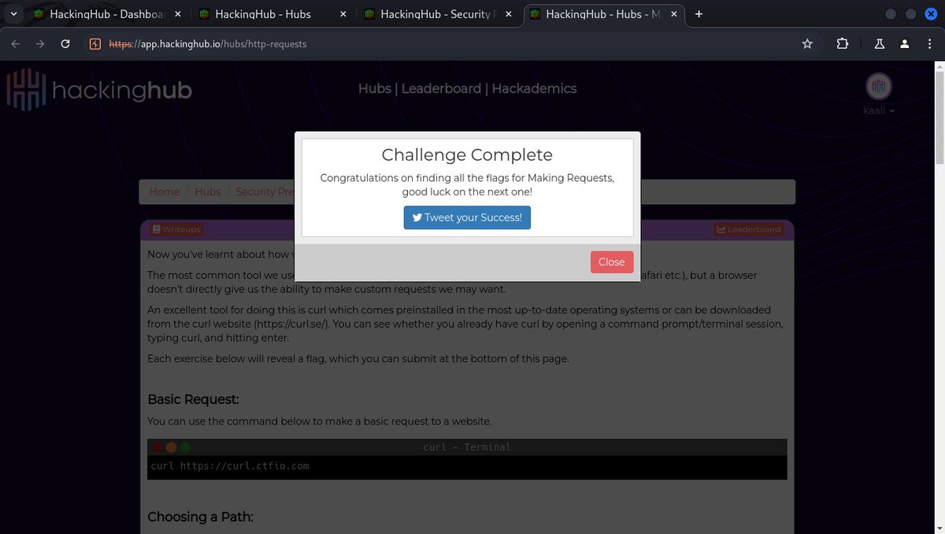This screenshot has width=945, height=534.
Task: Go back with the browser back arrow
Action: coord(15,44)
